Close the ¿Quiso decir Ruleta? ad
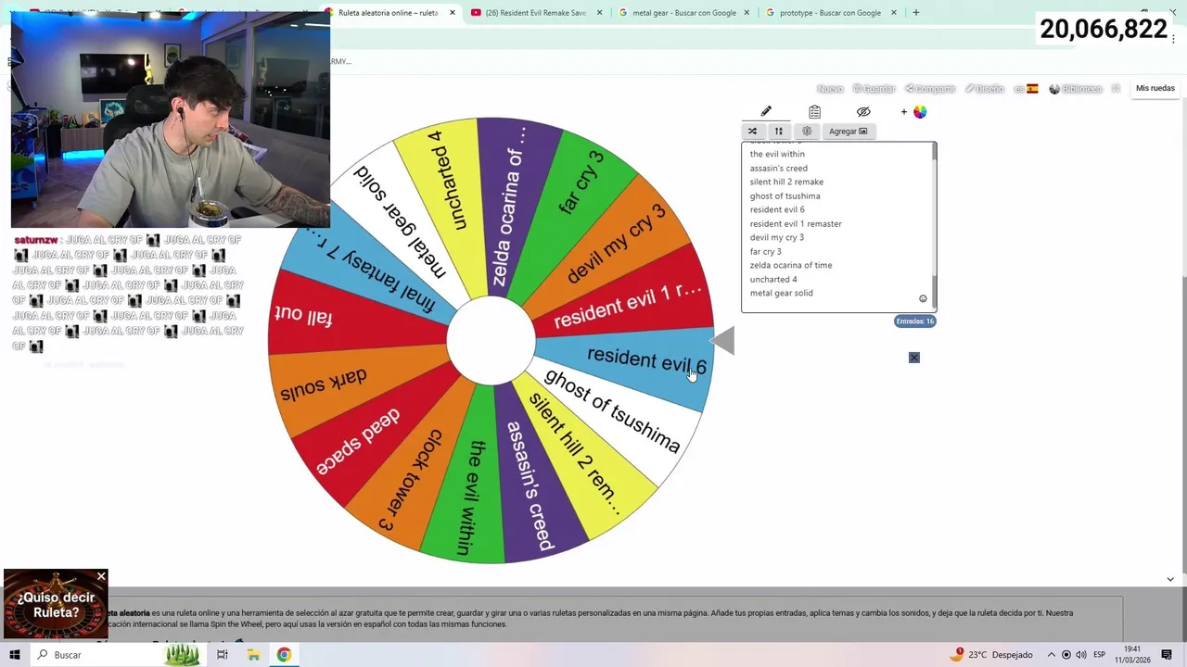Image resolution: width=1187 pixels, height=667 pixels. click(101, 577)
